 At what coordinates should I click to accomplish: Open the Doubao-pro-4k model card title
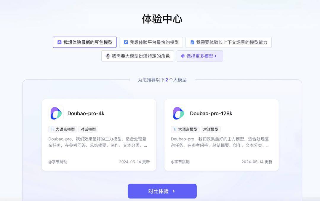coord(86,113)
